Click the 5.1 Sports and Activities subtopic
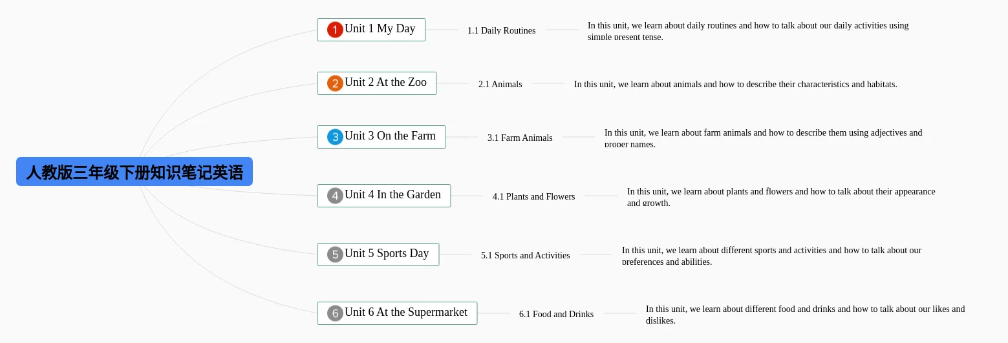Viewport: 1008px width, 343px height. click(x=525, y=255)
